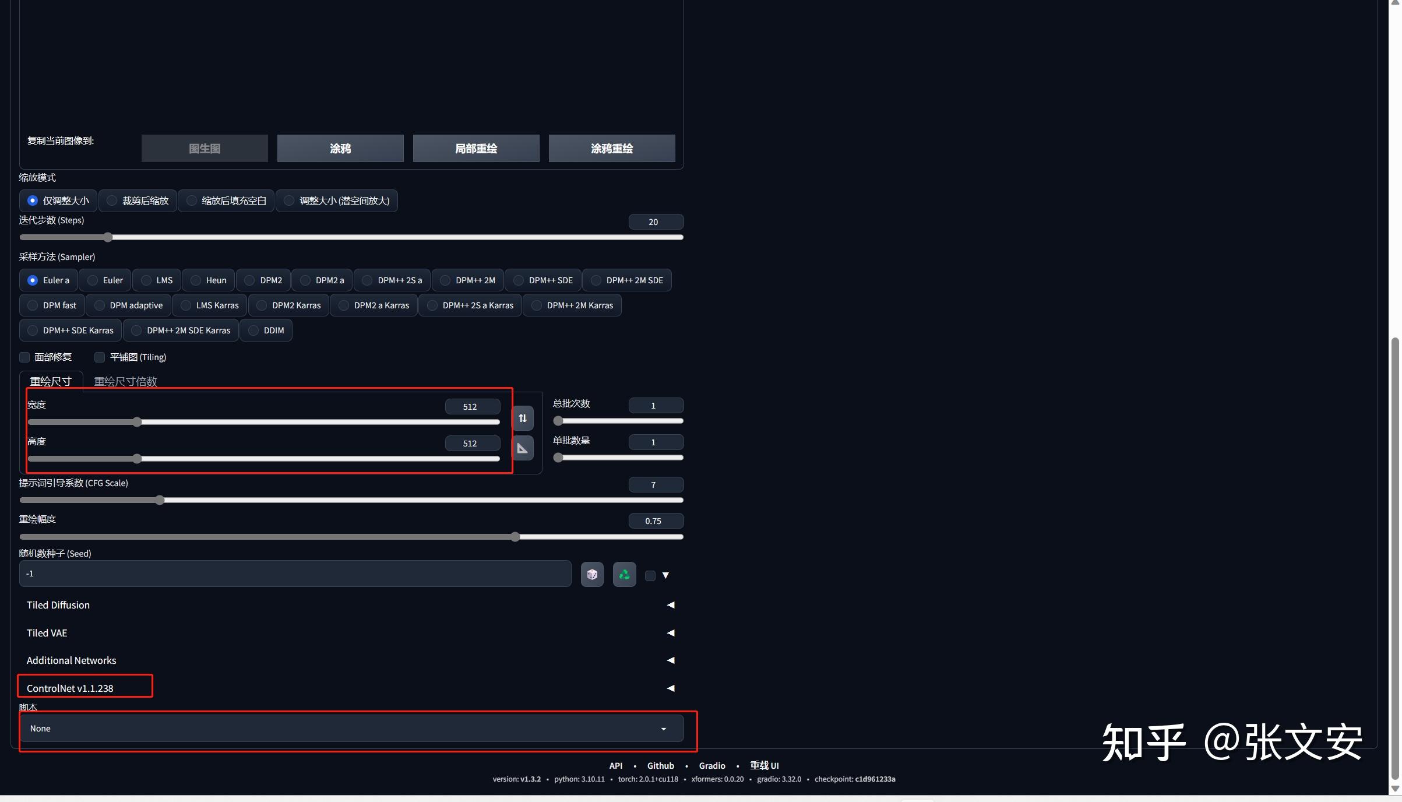The image size is (1402, 802).
Task: Collapse the Additional Networks arrow icon
Action: click(x=670, y=660)
